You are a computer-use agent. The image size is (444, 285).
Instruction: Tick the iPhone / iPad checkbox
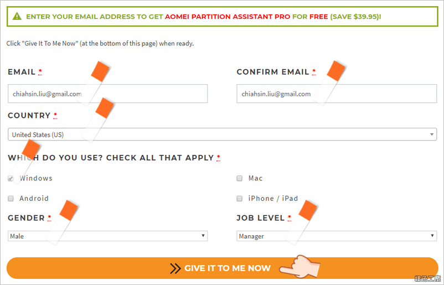[240, 199]
